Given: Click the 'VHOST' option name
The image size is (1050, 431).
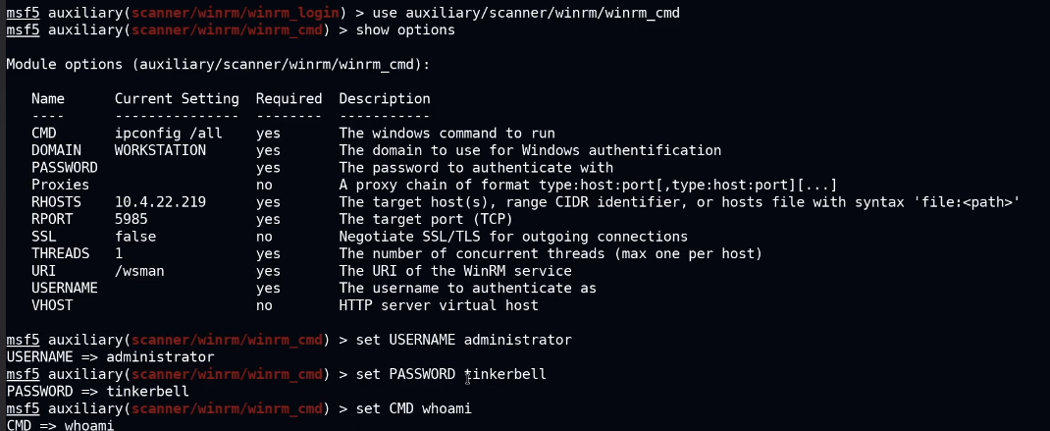Looking at the screenshot, I should (51, 305).
